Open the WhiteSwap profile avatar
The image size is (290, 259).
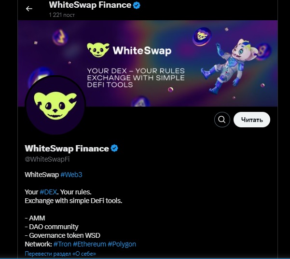point(55,106)
